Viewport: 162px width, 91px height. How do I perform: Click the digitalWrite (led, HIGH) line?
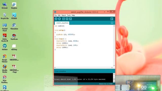click(x=68, y=41)
